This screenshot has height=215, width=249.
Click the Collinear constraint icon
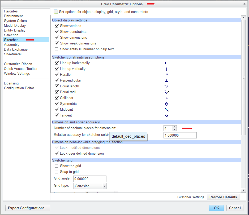coord(167,98)
